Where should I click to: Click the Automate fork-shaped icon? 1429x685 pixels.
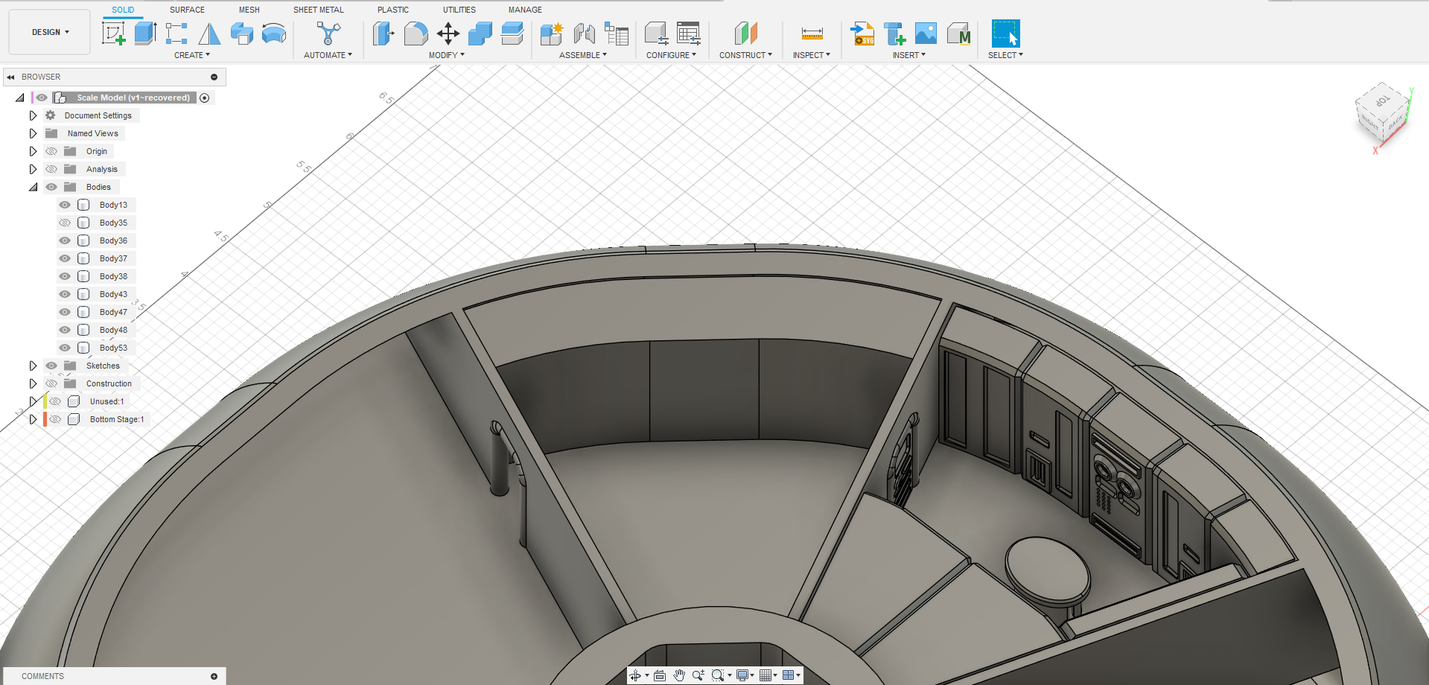pos(328,33)
